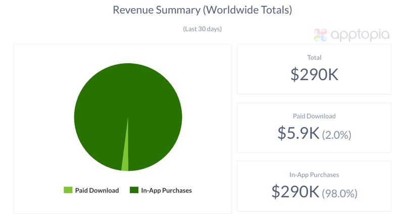This screenshot has width=404, height=222.
Task: Click the pie chart center point
Action: (128, 117)
